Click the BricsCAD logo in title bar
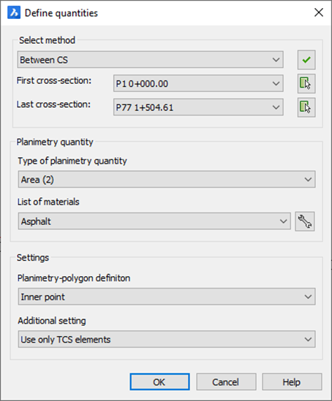Screen dimensions: 332x401 pyautogui.click(x=14, y=13)
